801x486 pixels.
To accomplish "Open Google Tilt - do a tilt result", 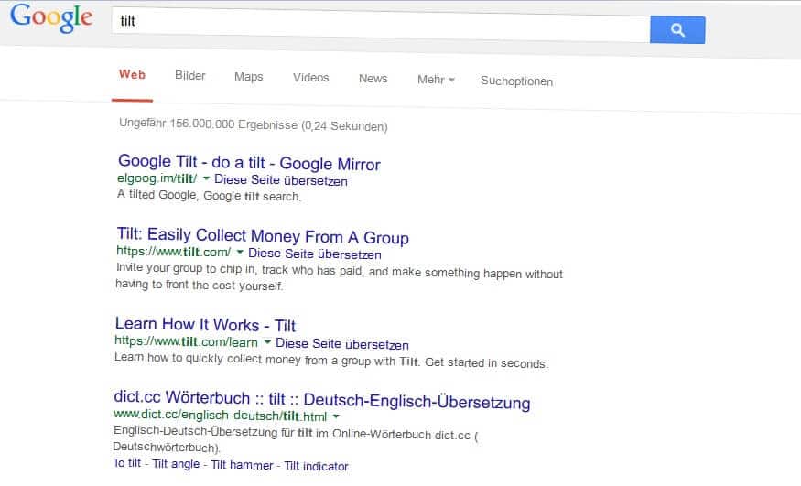I will click(249, 163).
